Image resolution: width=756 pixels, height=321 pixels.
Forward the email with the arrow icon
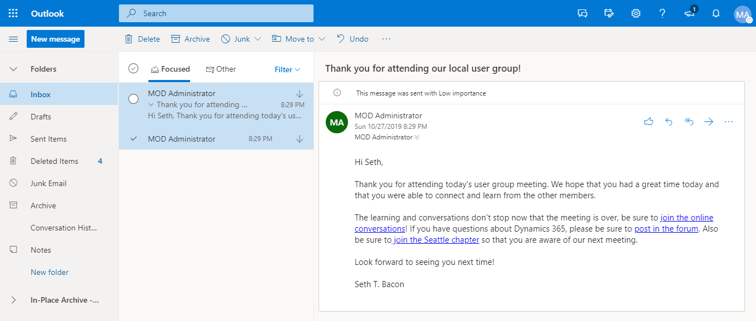[x=709, y=122]
